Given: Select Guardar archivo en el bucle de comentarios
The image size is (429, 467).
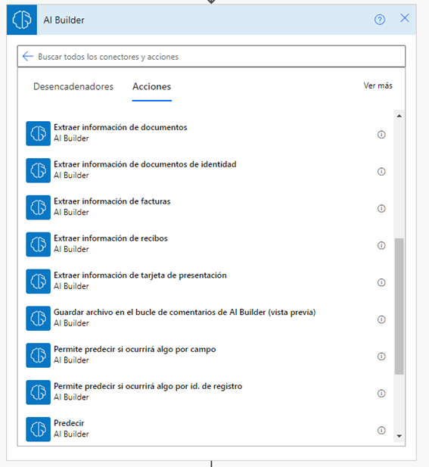Looking at the screenshot, I should click(185, 312).
